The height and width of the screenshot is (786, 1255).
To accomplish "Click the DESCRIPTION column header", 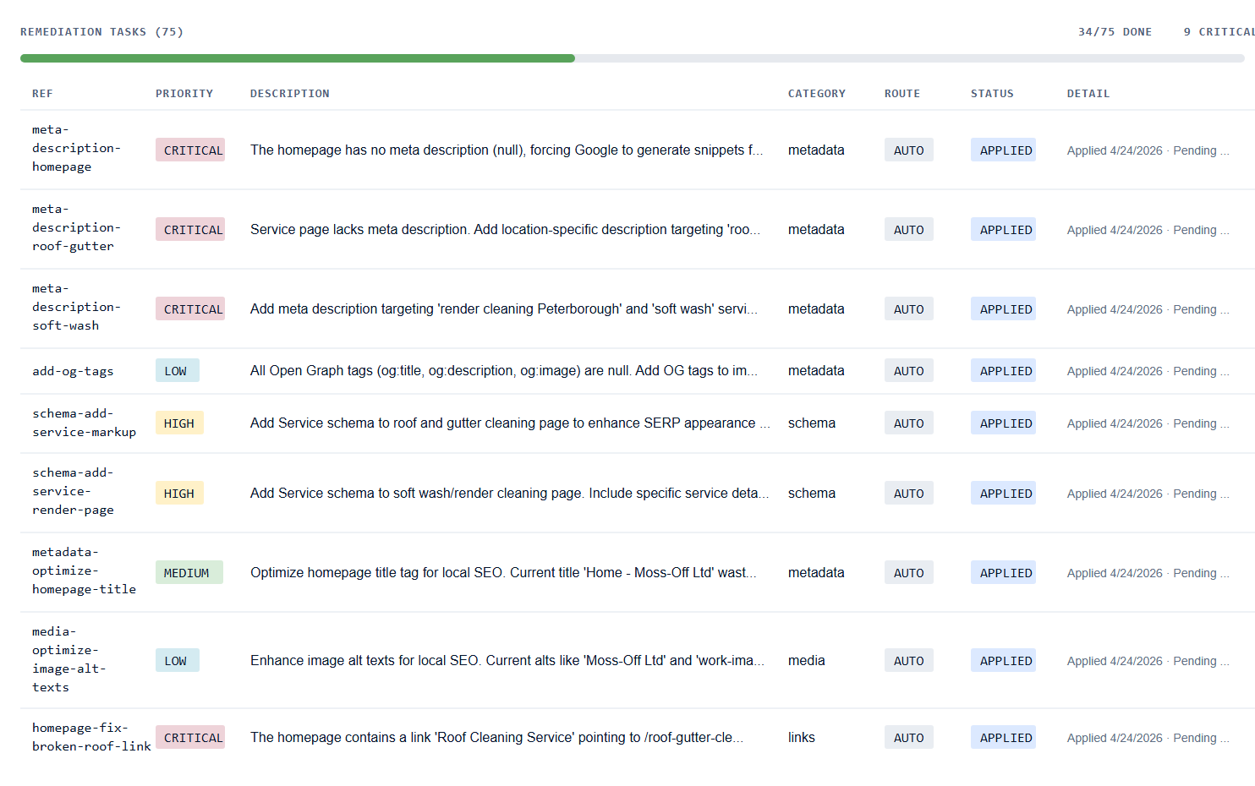I will [290, 94].
